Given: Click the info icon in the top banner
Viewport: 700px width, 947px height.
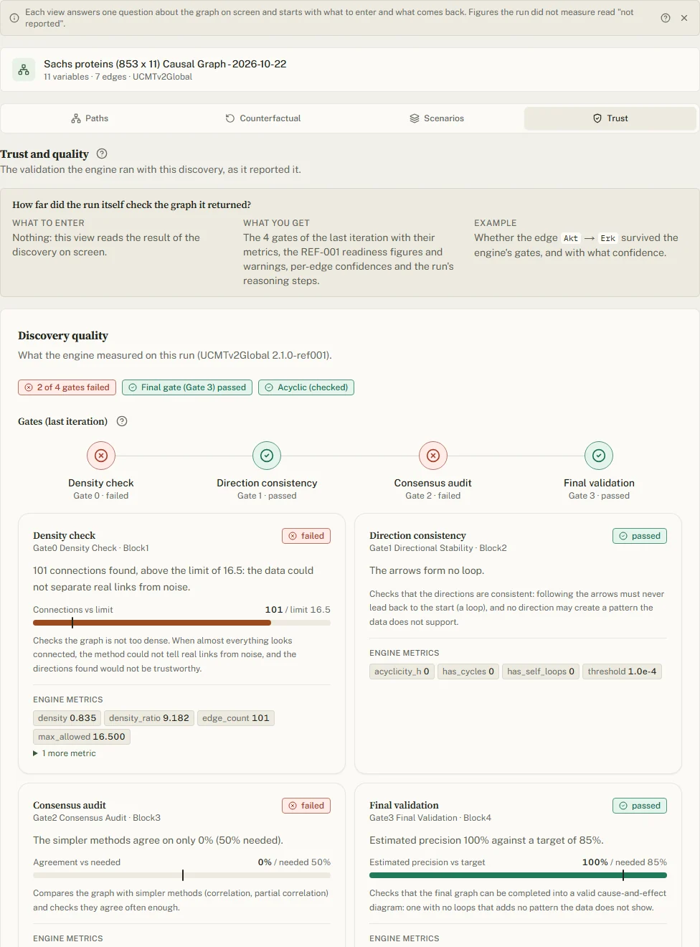Looking at the screenshot, I should 14,18.
